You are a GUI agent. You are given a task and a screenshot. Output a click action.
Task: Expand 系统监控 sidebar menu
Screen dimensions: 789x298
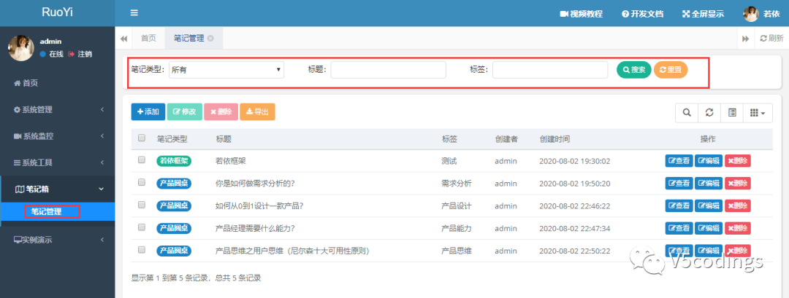tap(58, 136)
